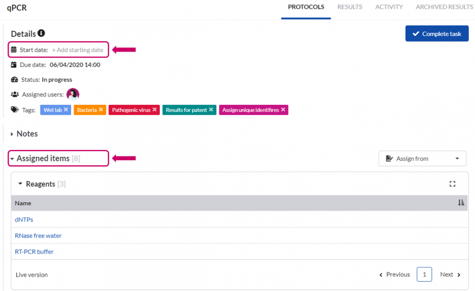The image size is (475, 291).
Task: Click the assigned user avatar
Action: [x=73, y=94]
